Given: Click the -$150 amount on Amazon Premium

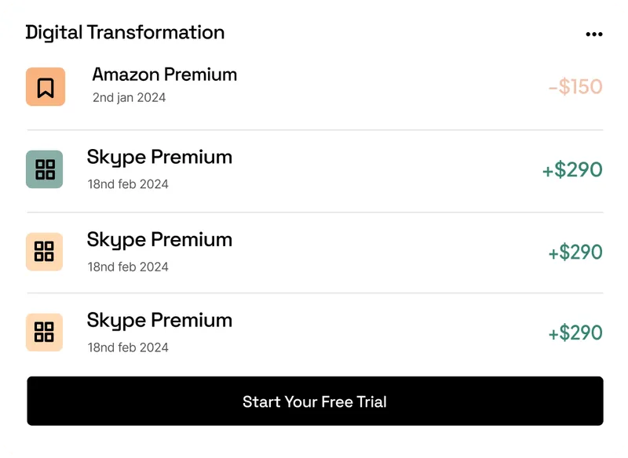Looking at the screenshot, I should 574,86.
